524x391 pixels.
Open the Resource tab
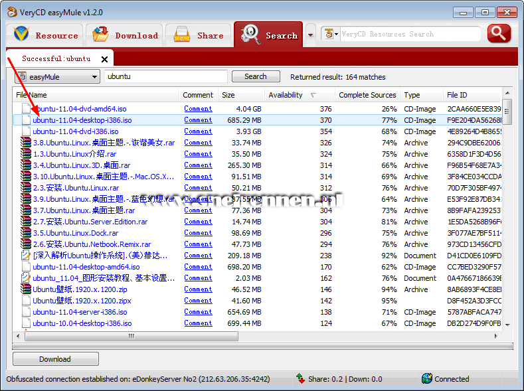(44, 35)
